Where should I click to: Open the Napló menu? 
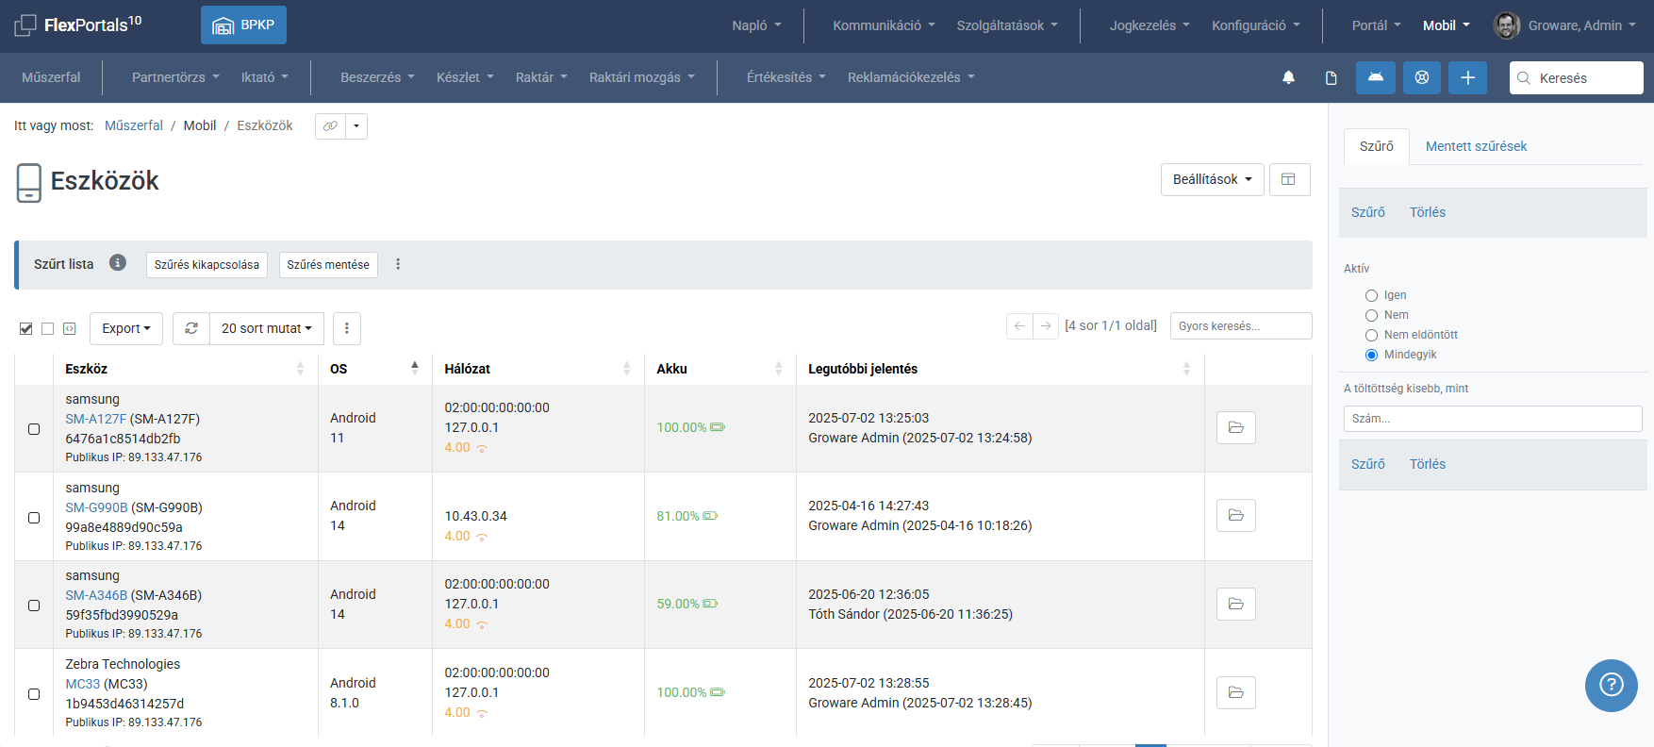click(756, 25)
